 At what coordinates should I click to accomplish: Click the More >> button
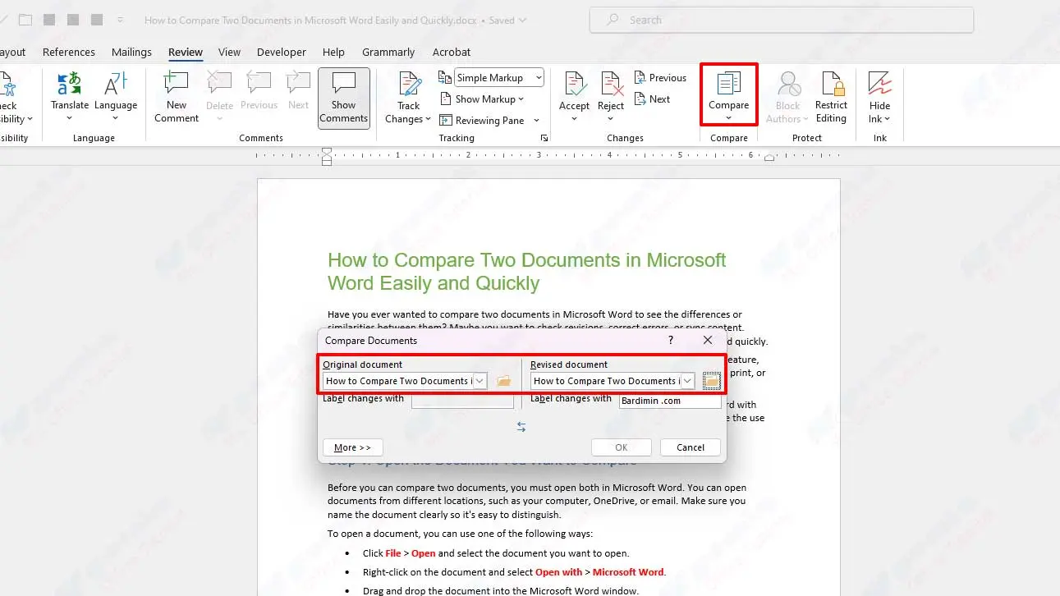click(353, 447)
